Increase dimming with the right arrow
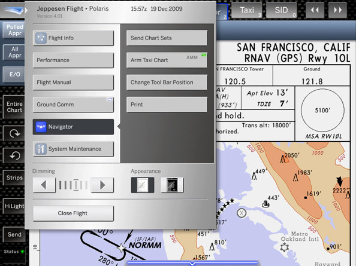The height and width of the screenshot is (266, 356). pos(102,185)
